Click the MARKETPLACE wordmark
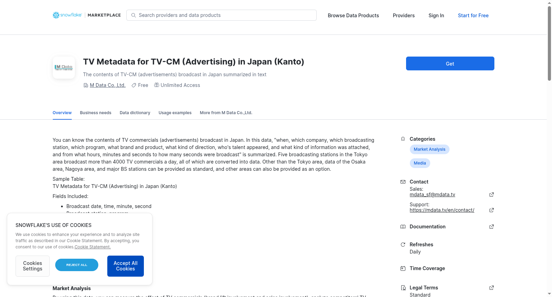The height and width of the screenshot is (297, 552). [104, 15]
